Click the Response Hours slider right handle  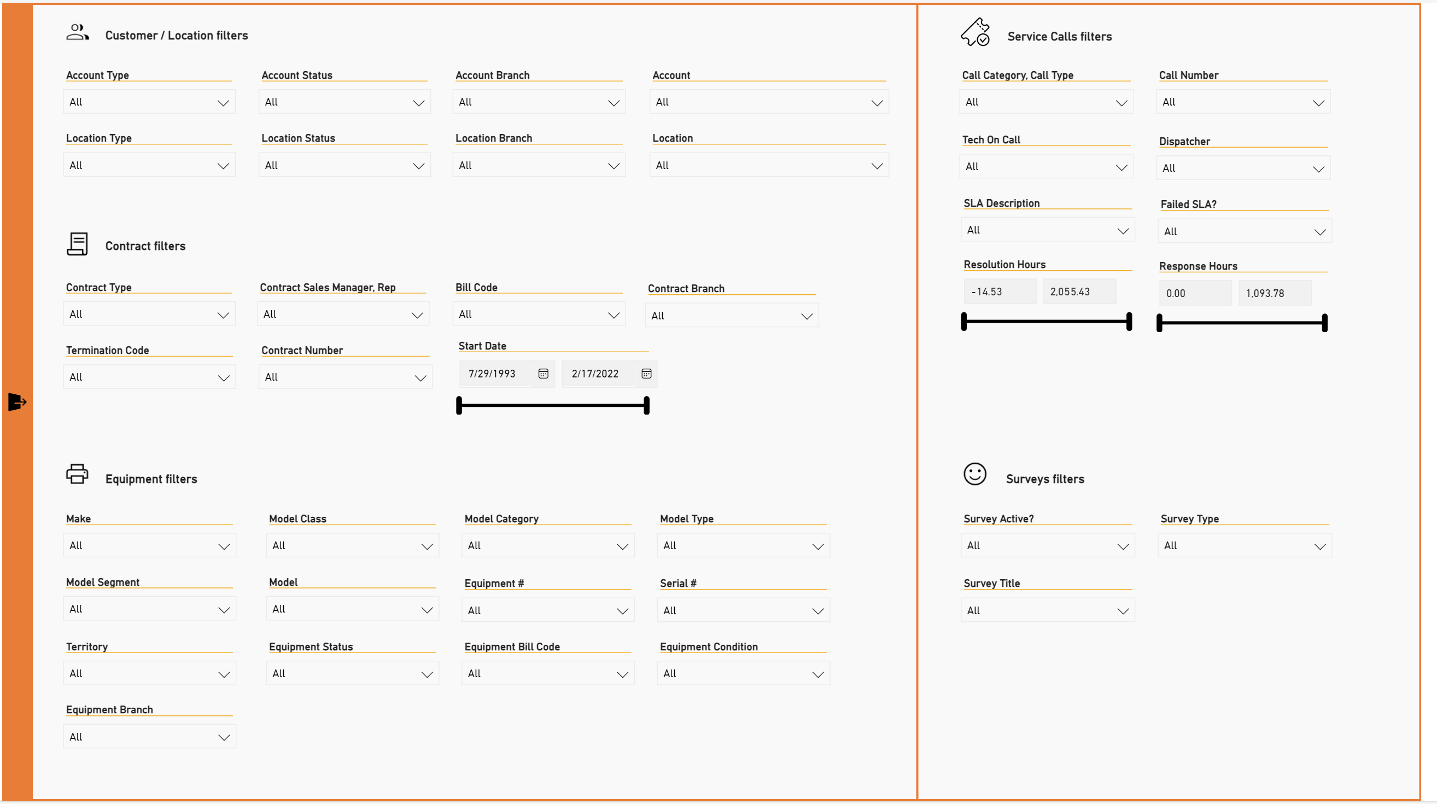tap(1325, 323)
